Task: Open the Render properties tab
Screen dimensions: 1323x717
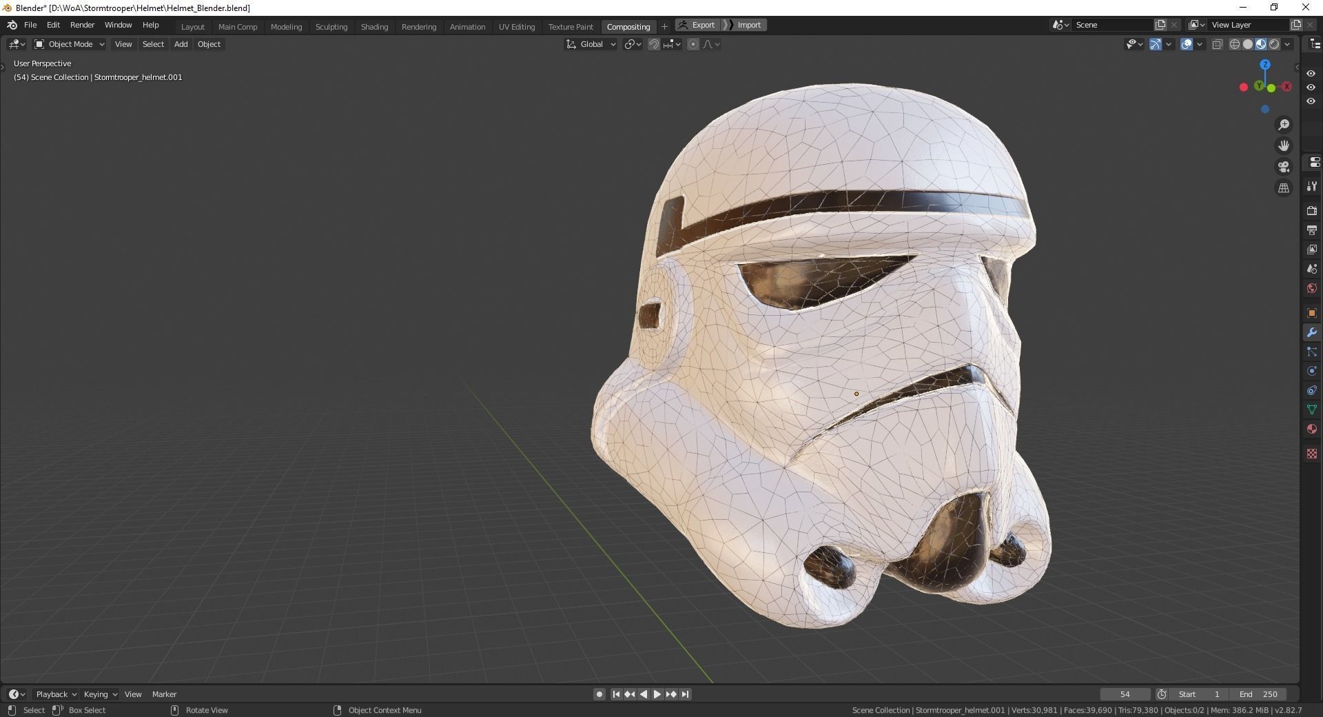Action: coord(1312,210)
